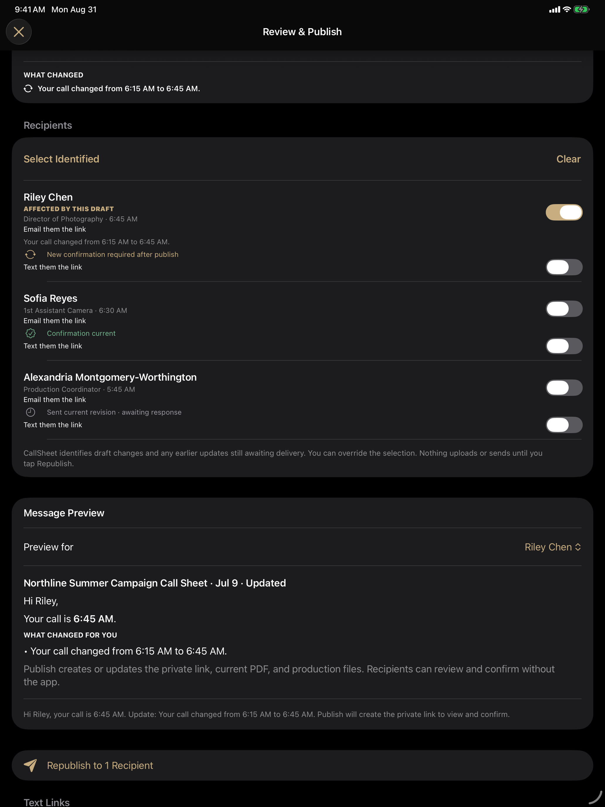Viewport: 605px width, 807px height.
Task: Tap the up-down chevron next to Riley Chen
Action: point(578,547)
